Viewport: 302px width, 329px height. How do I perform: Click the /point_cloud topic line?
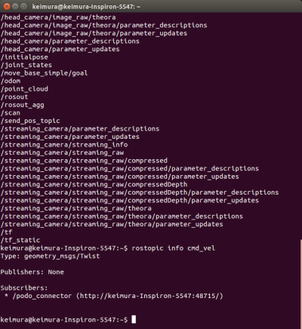(x=24, y=89)
